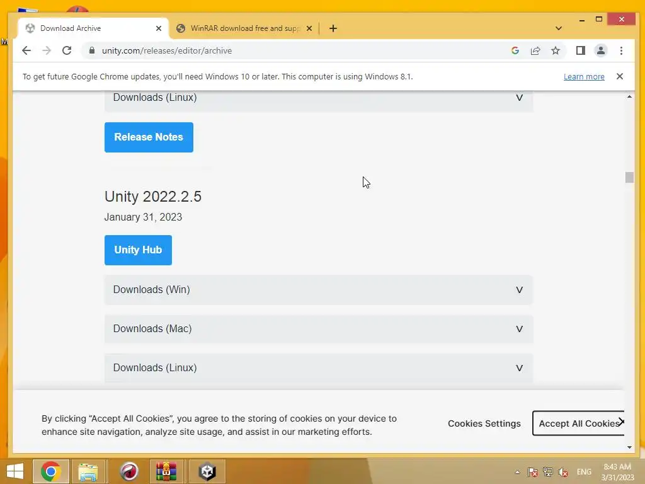
Task: Click the Unity 2022.2.5 heading
Action: (153, 197)
